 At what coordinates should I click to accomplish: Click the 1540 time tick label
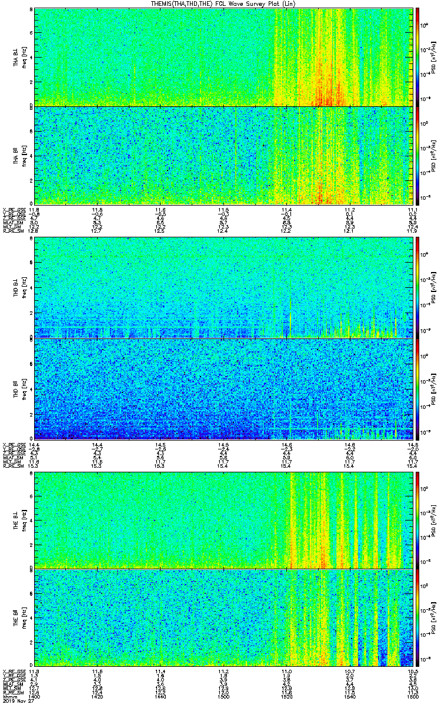[349, 696]
